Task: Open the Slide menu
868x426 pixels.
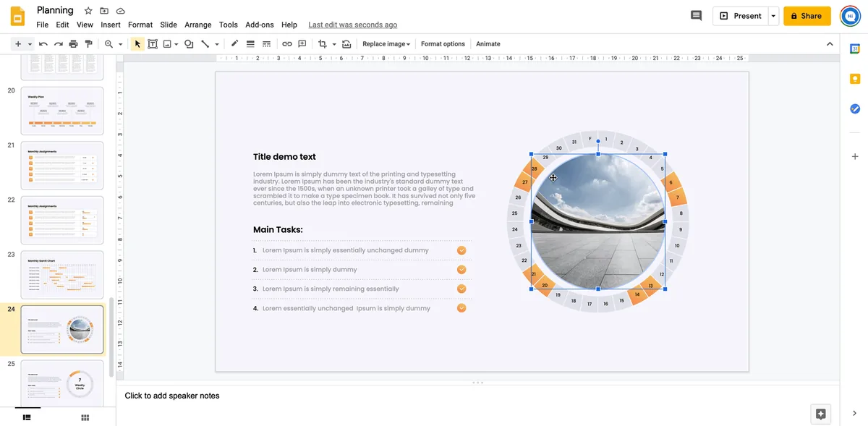Action: 169,25
